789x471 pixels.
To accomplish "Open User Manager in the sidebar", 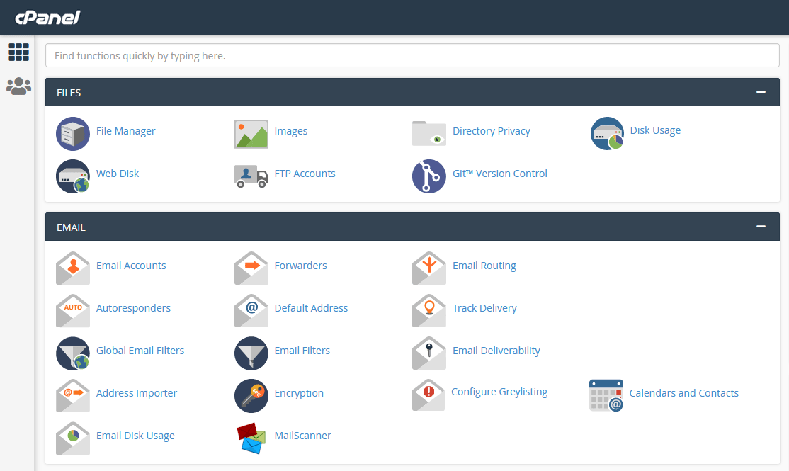I will (x=18, y=86).
